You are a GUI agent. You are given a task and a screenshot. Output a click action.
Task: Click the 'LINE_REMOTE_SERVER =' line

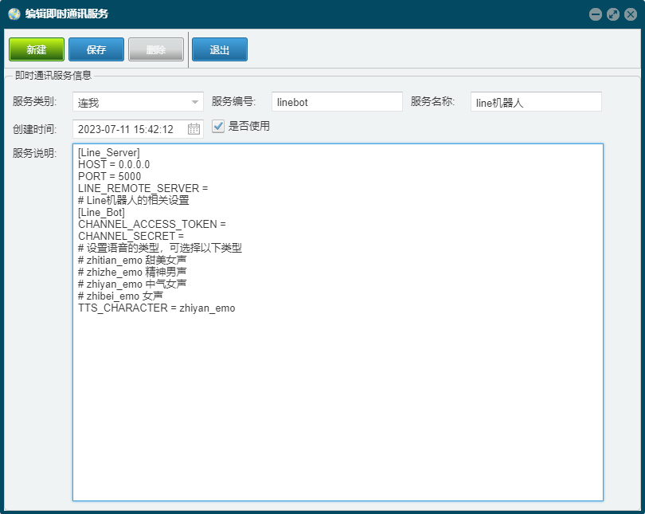(143, 189)
